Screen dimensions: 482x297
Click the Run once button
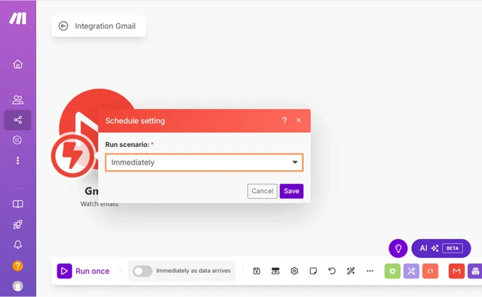pyautogui.click(x=83, y=271)
